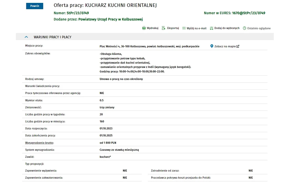Image resolution: width=293 pixels, height=190 pixels.
Task: Click the WARUNKI PRACY I PŁACY header text
Action: point(52,37)
